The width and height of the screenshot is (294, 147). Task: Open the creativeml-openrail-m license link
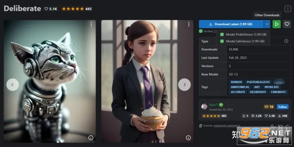pos(227,126)
